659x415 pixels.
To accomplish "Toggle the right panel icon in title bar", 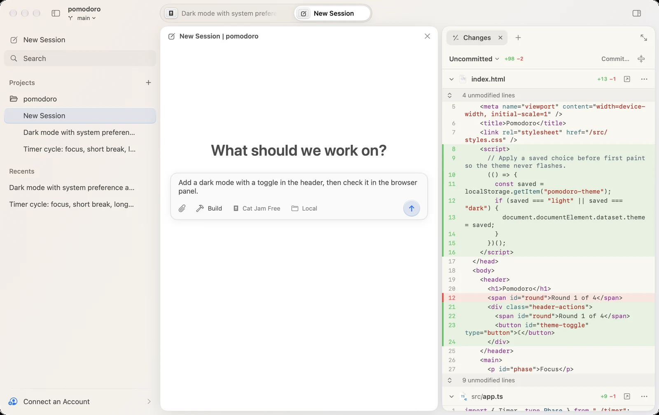I will point(637,13).
